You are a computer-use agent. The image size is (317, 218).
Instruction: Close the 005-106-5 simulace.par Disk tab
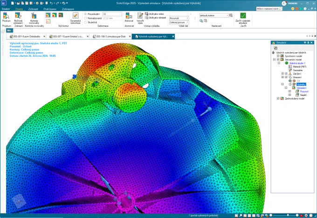(130, 37)
